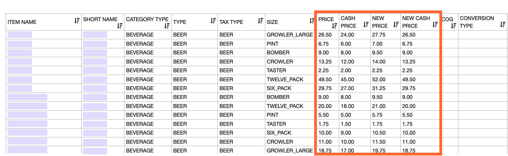Select the cell with value 52.00
Image resolution: width=508 pixels, height=156 pixels.
click(379, 80)
